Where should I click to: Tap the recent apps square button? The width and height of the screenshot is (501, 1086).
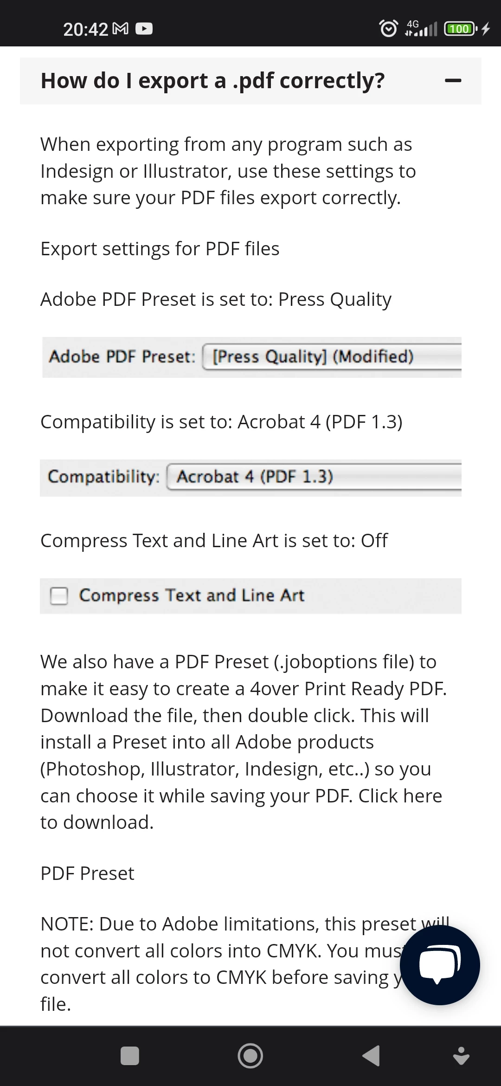[130, 1056]
